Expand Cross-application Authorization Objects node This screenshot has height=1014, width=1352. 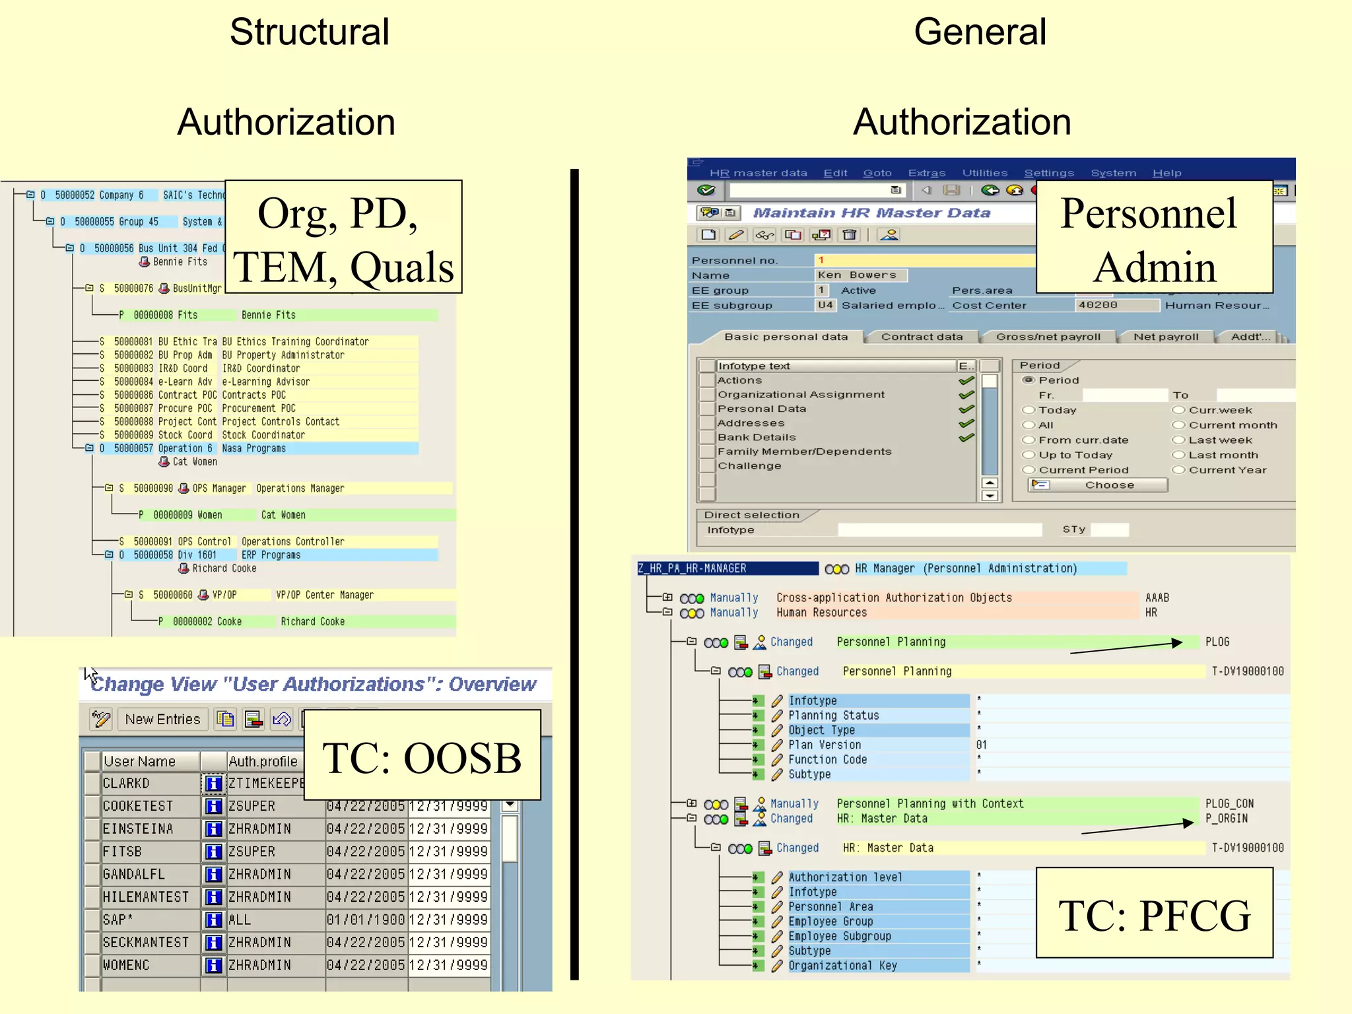pyautogui.click(x=667, y=597)
